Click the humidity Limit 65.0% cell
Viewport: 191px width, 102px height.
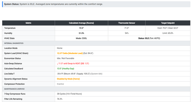click(168, 33)
